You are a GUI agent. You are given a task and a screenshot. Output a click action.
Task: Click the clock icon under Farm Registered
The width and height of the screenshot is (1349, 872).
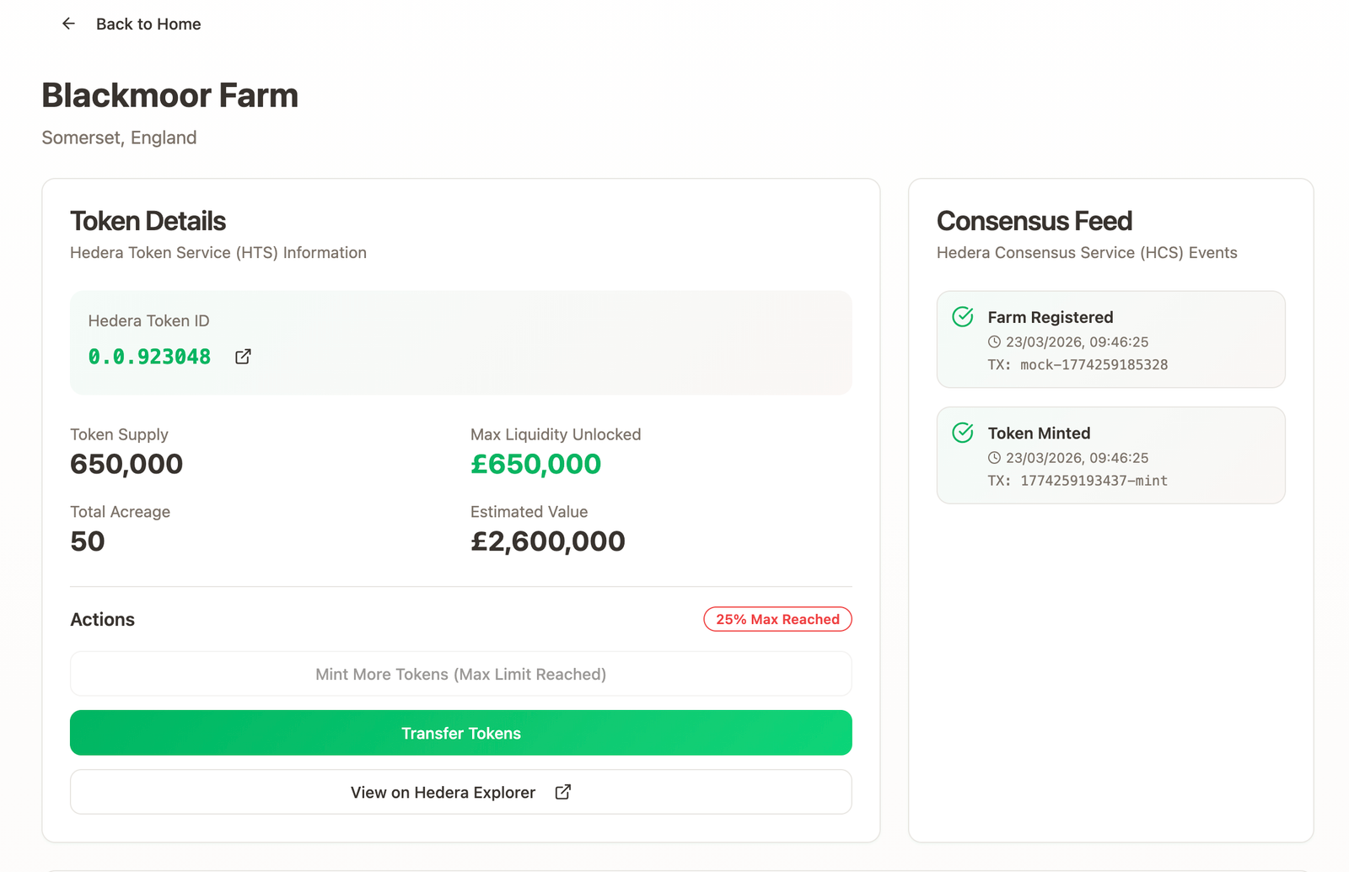994,342
